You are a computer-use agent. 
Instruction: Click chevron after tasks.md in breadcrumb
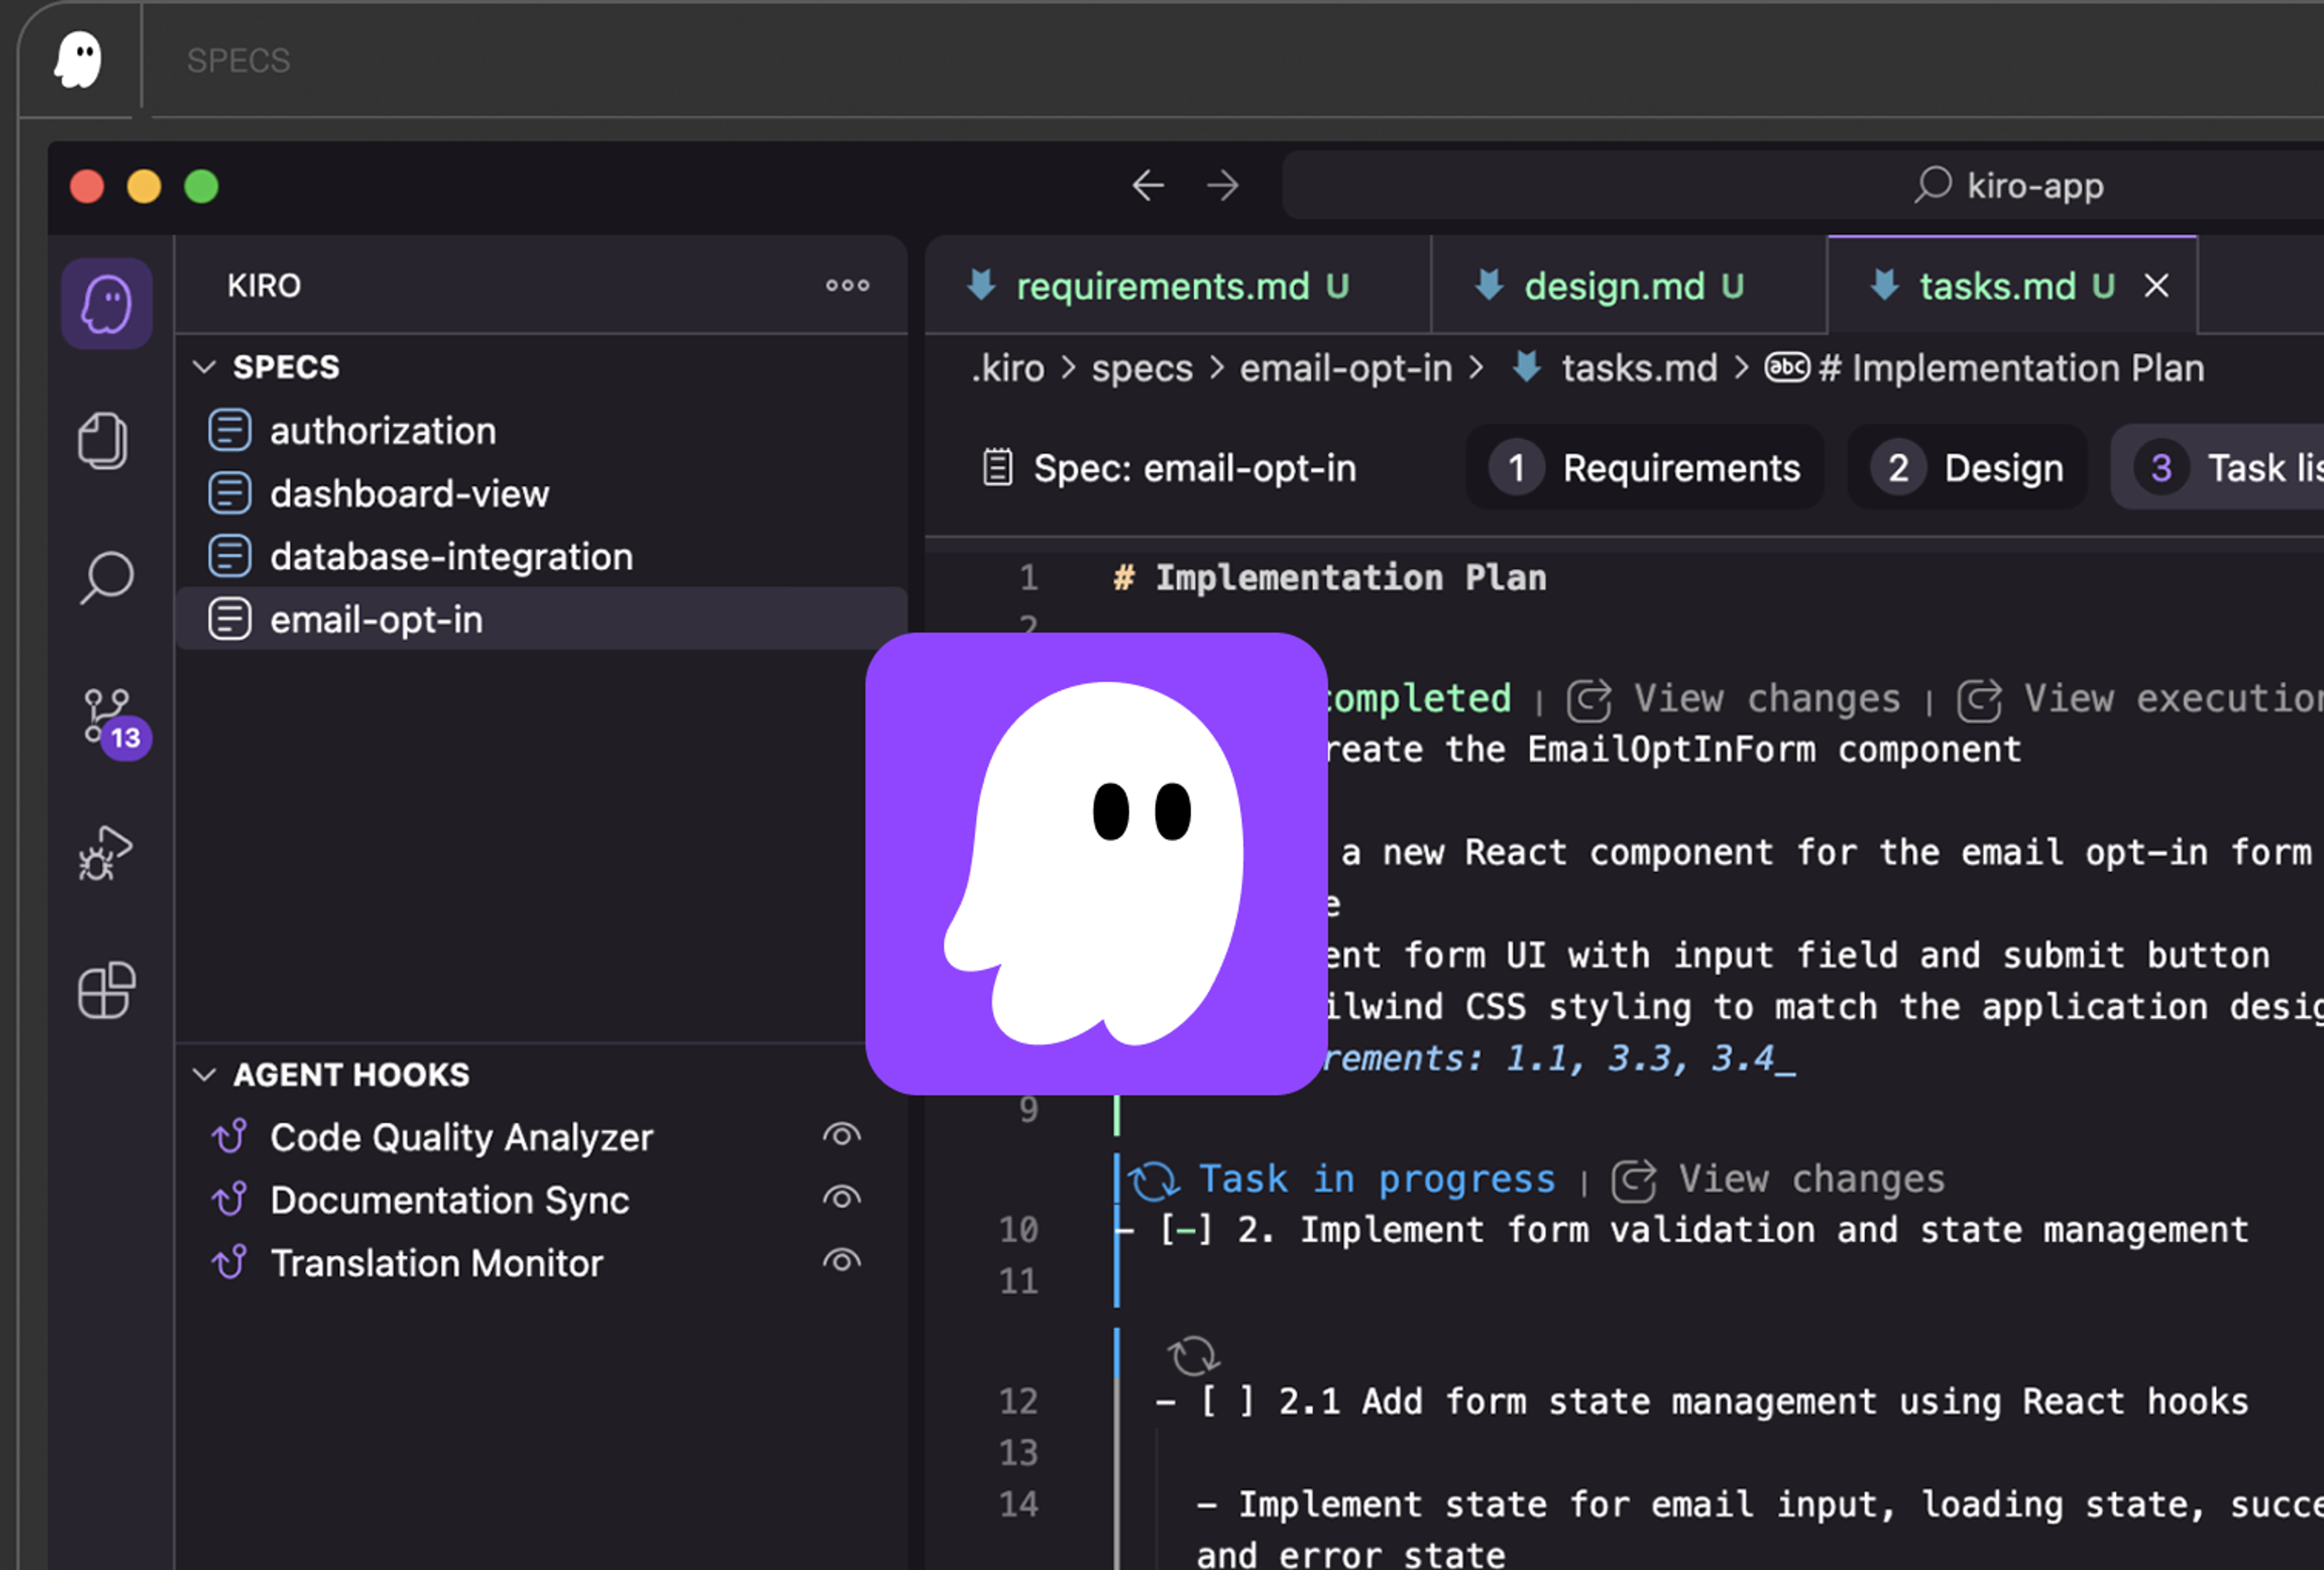point(1741,368)
